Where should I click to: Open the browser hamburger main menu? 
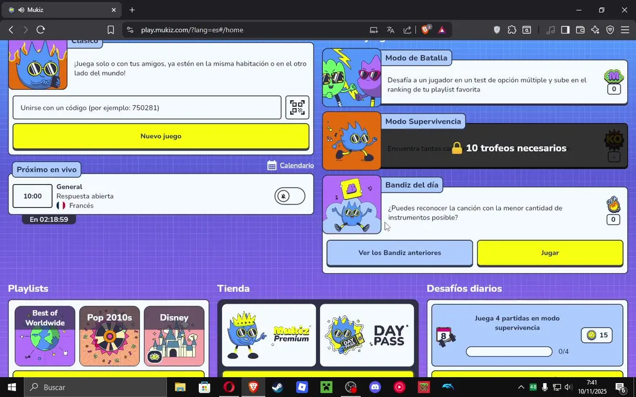[625, 30]
